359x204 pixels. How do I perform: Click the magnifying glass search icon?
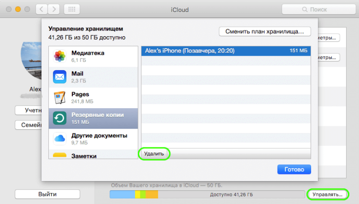(x=304, y=10)
